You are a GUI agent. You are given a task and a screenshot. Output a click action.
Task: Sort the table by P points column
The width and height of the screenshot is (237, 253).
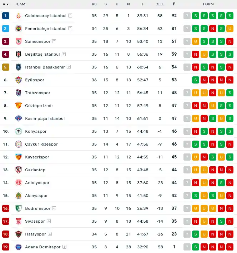point(174,4)
